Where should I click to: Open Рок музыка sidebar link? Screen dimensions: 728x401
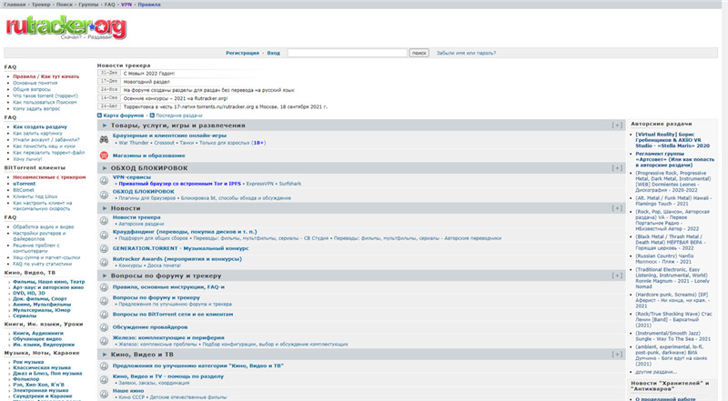(28, 362)
